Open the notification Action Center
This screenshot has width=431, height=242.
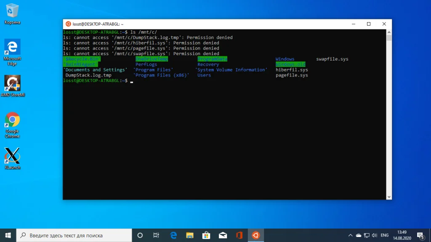tap(420, 235)
